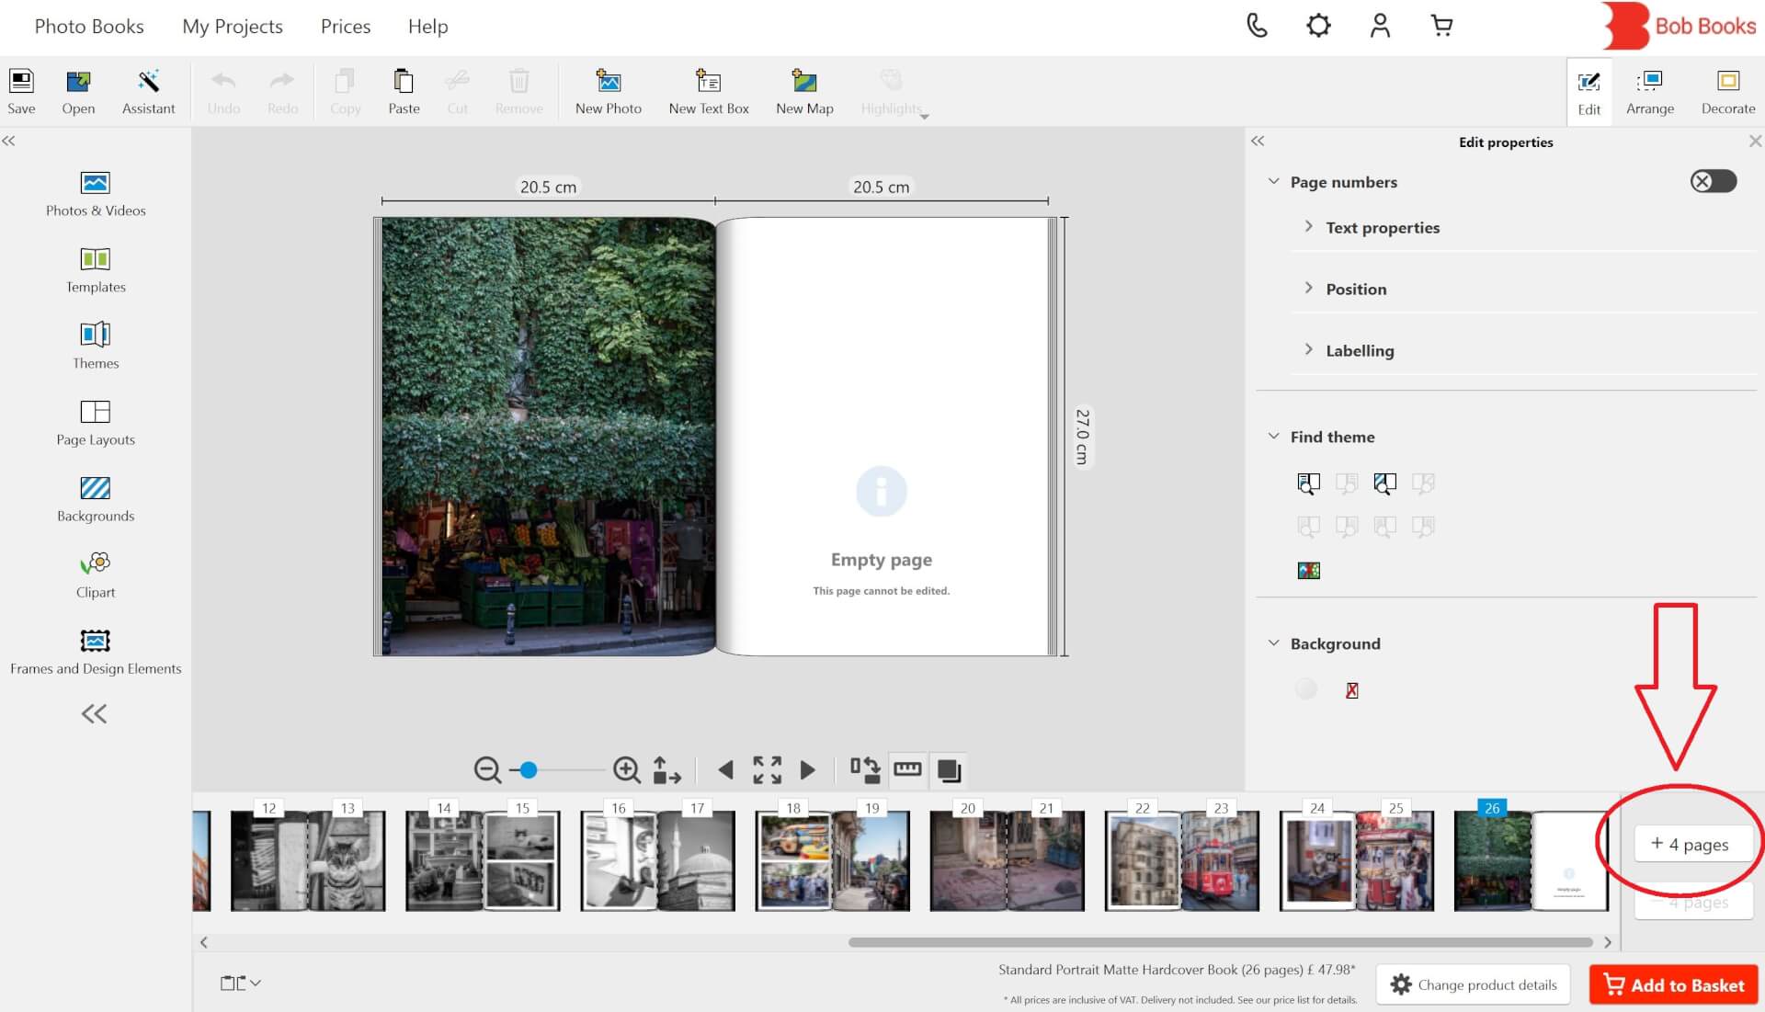Go to next page spread
This screenshot has width=1765, height=1012.
[x=807, y=769]
